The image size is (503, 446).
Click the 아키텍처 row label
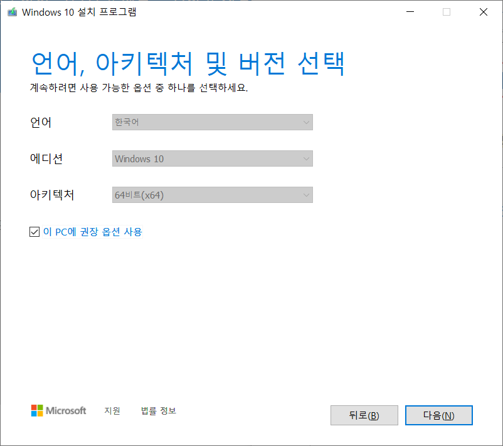53,195
